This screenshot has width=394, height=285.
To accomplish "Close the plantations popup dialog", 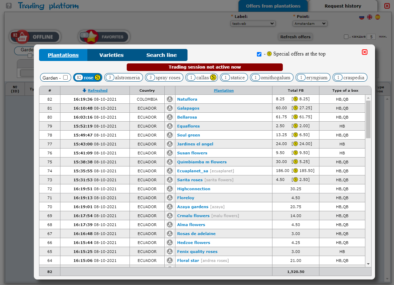I will pyautogui.click(x=365, y=52).
